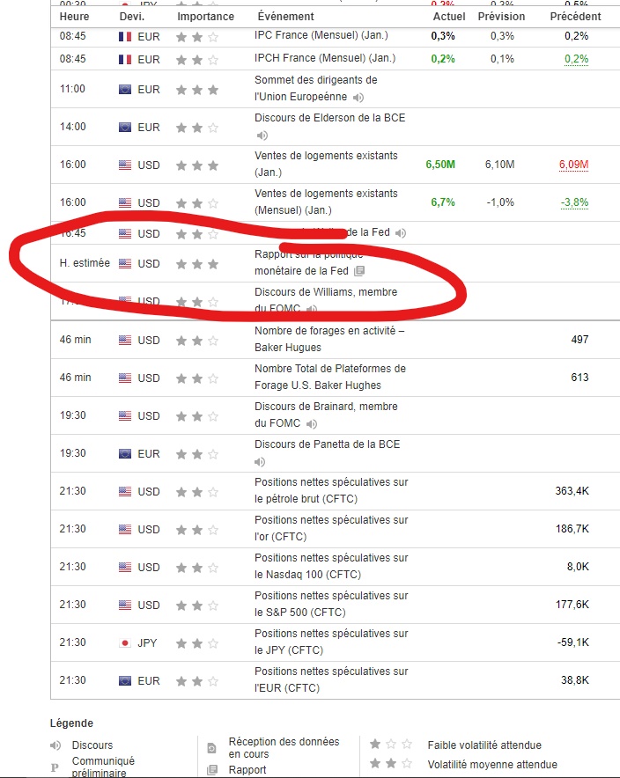
Task: Open Positions nettes spéculatives sur le S&P 500
Action: click(331, 604)
